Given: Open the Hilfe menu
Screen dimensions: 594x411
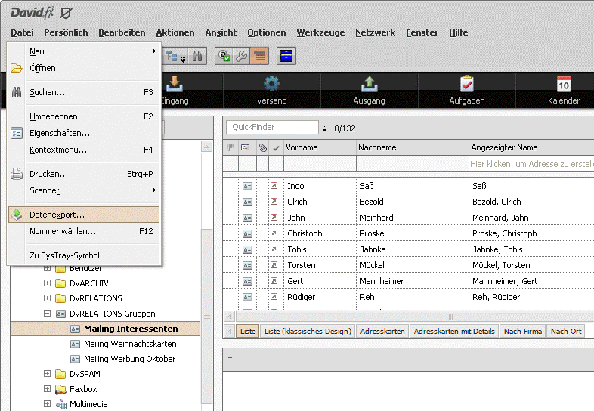Looking at the screenshot, I should tap(459, 32).
